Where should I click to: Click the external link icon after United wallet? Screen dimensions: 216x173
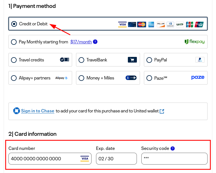pos(162,111)
